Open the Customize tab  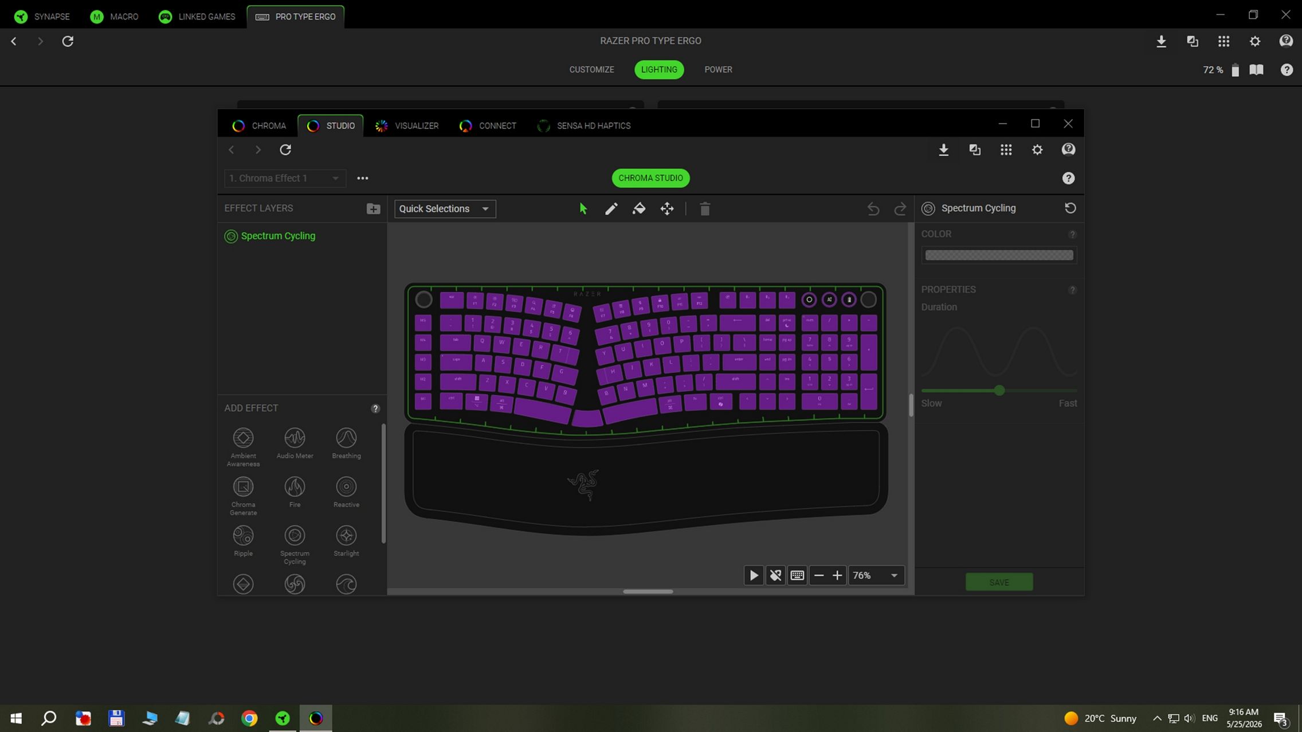click(x=591, y=69)
